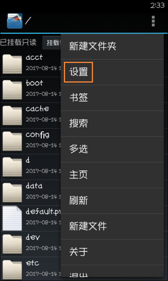168x281 pixels.
Task: Open the etc folder icon
Action: (x=12, y=270)
